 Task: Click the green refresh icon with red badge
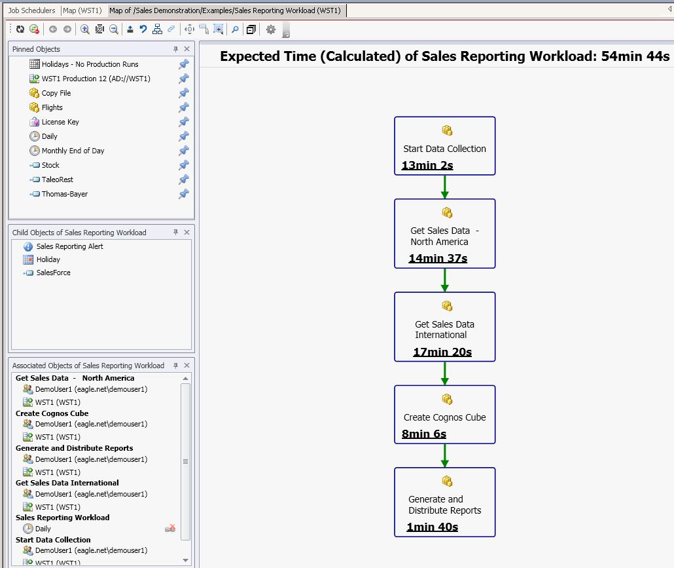[35, 29]
